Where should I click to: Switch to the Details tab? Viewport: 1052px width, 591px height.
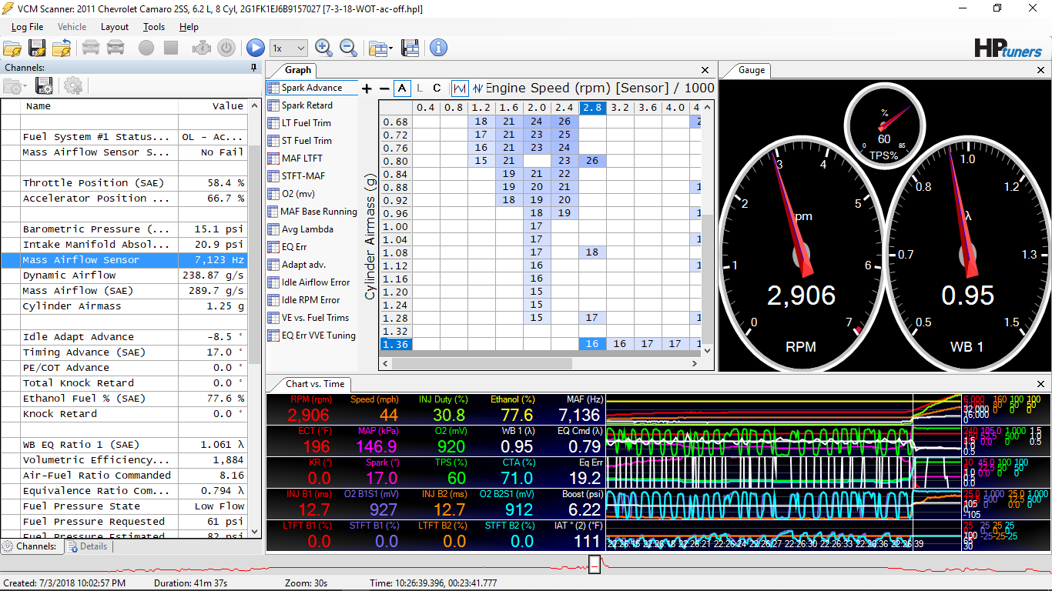87,546
